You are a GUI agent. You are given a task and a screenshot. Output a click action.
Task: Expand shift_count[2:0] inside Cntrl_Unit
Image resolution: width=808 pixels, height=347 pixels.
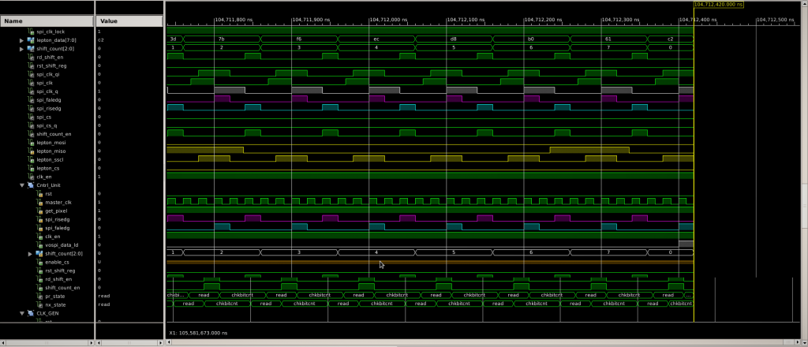coord(30,254)
